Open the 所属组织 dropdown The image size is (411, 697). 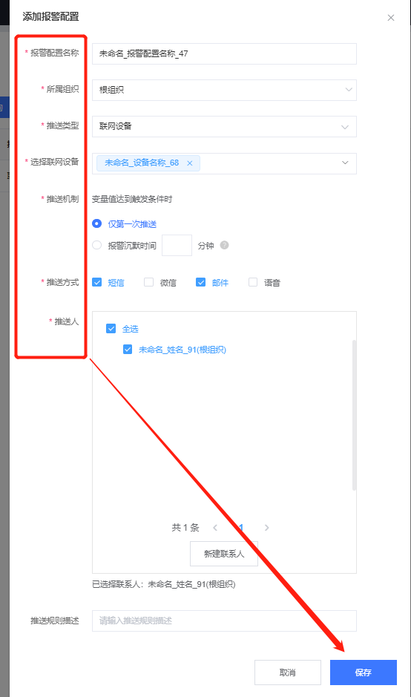(x=224, y=90)
